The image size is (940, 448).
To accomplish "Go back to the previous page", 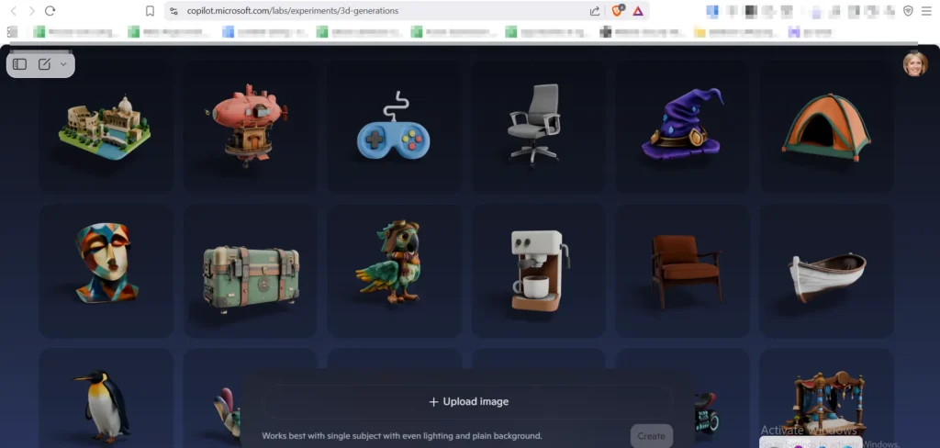I will click(x=13, y=11).
